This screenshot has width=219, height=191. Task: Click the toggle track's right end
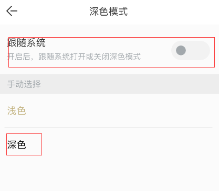[203, 51]
